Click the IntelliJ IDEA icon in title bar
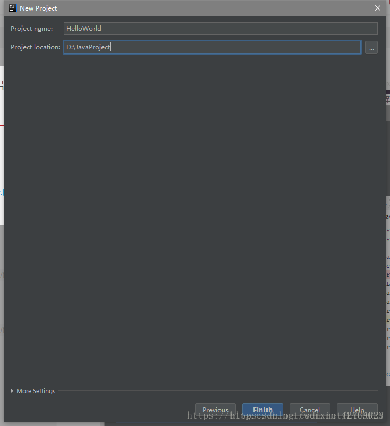 pyautogui.click(x=13, y=8)
